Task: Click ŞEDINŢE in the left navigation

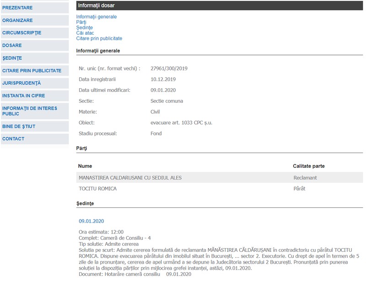Action: pyautogui.click(x=35, y=58)
